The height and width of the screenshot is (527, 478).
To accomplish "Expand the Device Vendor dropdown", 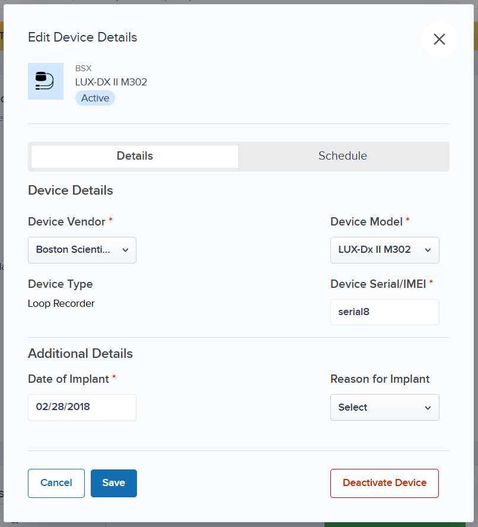I will pyautogui.click(x=82, y=250).
